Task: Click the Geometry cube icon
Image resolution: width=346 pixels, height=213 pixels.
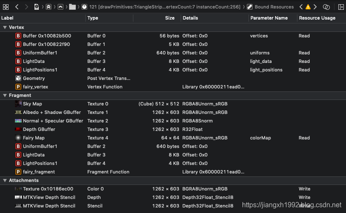Action: click(18, 78)
